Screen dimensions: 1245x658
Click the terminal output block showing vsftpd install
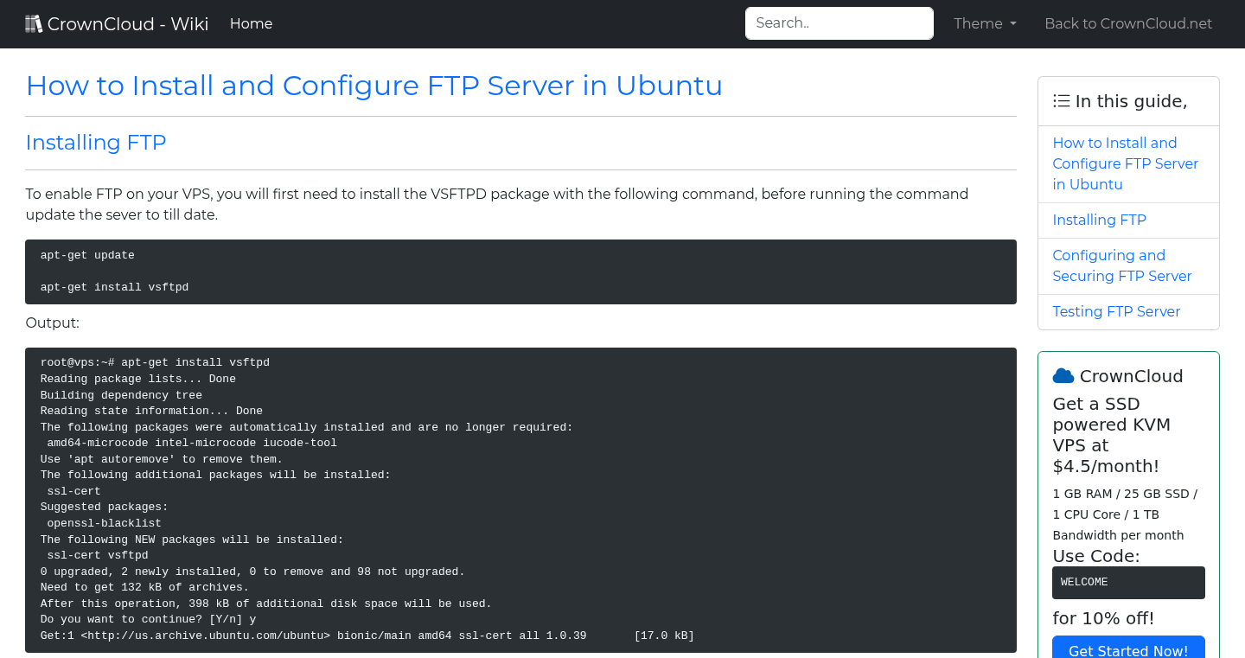[519, 501]
